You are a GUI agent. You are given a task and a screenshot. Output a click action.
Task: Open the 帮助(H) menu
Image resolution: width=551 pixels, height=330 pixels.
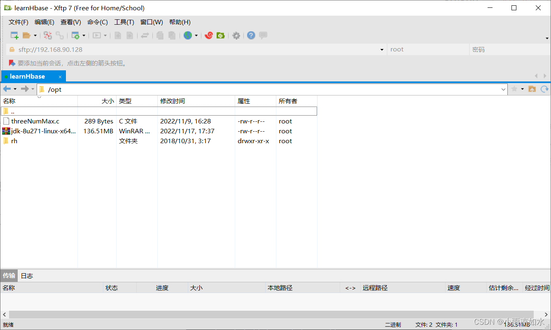(180, 22)
